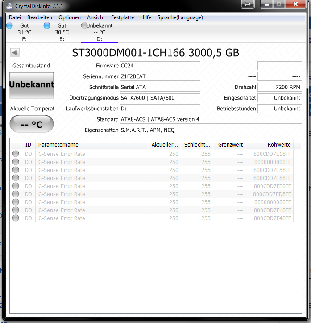Click the Grenzwert column header
This screenshot has height=323, width=311.
[x=229, y=145]
